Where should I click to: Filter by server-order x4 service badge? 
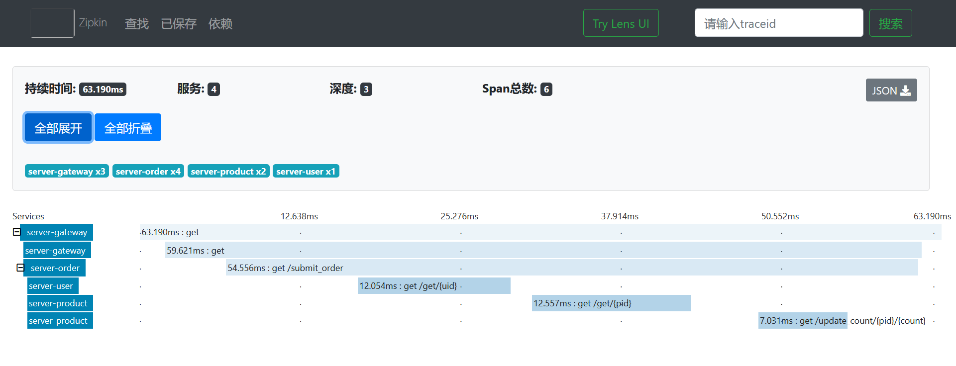[x=148, y=172]
